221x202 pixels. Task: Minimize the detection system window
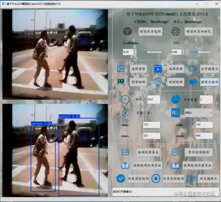click(x=197, y=4)
